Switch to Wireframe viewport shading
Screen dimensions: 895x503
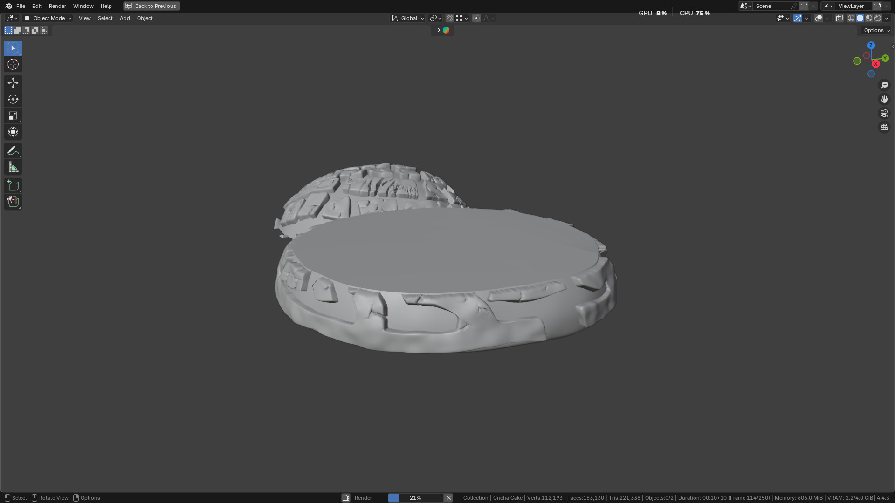[851, 18]
